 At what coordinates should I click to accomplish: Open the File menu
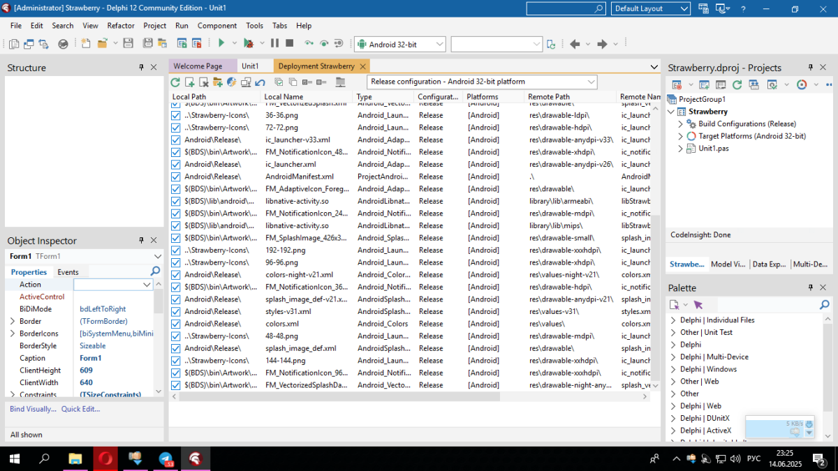click(16, 25)
